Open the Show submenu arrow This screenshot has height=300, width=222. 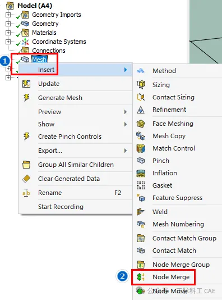(126, 124)
